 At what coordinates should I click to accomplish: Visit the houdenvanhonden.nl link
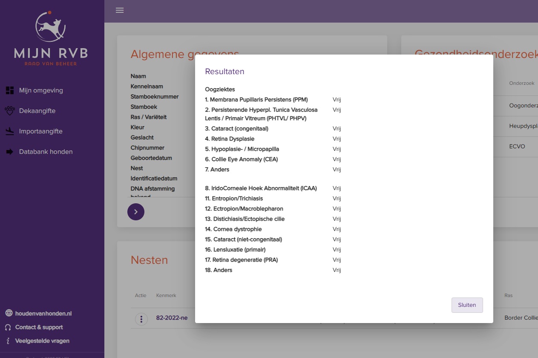click(x=43, y=314)
